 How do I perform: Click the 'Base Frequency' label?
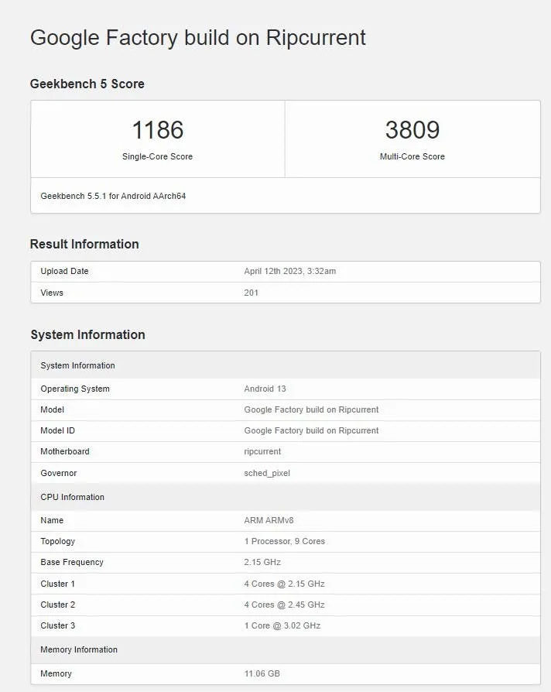click(x=72, y=562)
